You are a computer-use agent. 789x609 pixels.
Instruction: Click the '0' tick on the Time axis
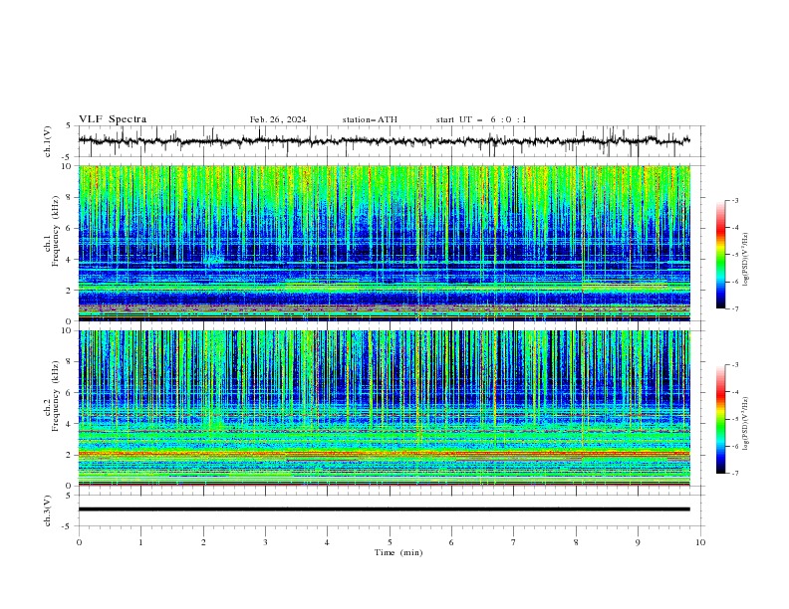tap(79, 542)
